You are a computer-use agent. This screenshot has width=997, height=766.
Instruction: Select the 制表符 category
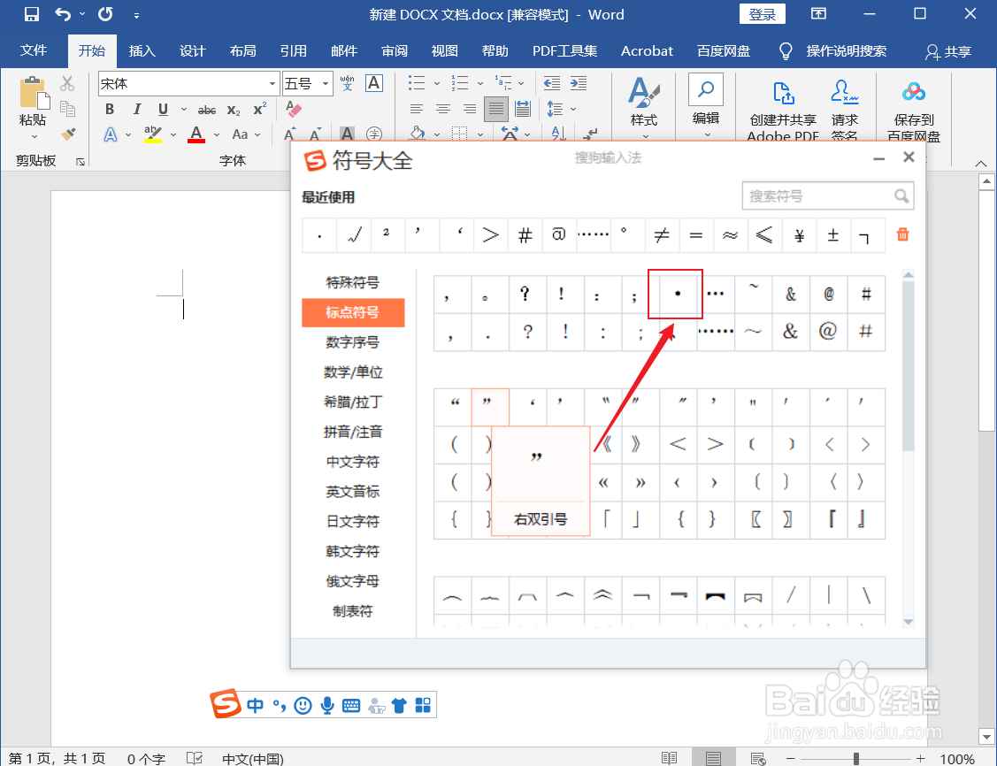click(x=353, y=611)
